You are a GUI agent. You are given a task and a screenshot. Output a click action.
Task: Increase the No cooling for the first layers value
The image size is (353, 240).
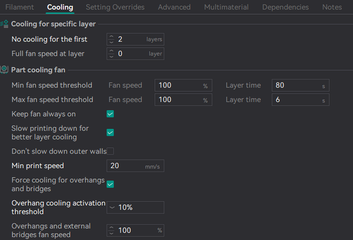(x=111, y=37)
